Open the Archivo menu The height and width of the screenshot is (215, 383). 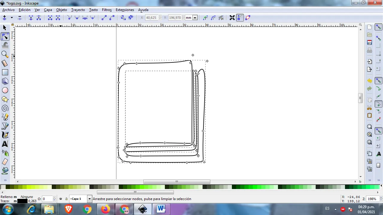[x=8, y=10]
